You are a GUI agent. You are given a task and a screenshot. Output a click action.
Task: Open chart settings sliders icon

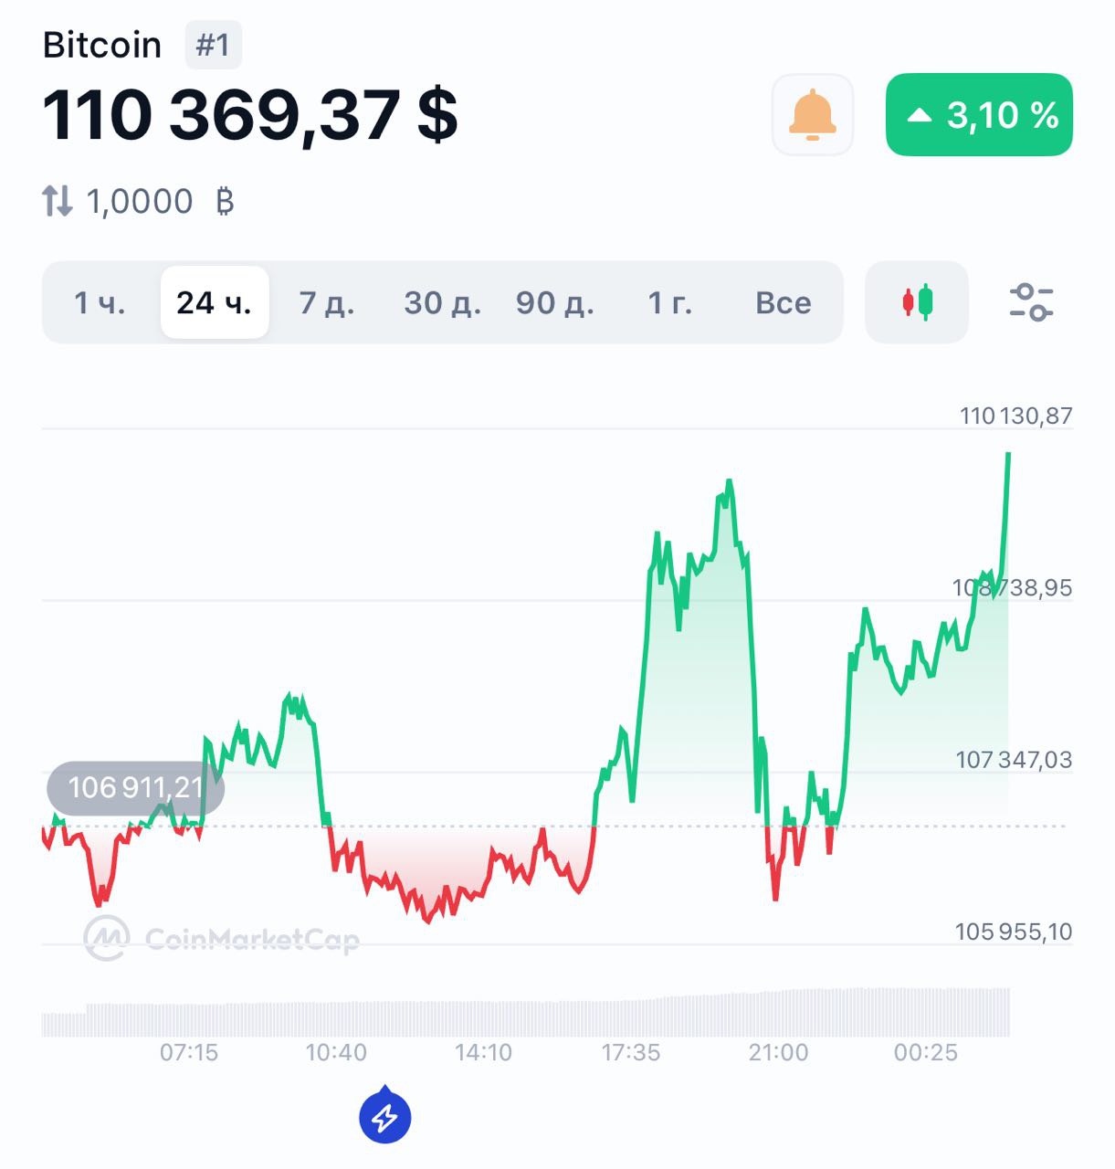click(1031, 302)
